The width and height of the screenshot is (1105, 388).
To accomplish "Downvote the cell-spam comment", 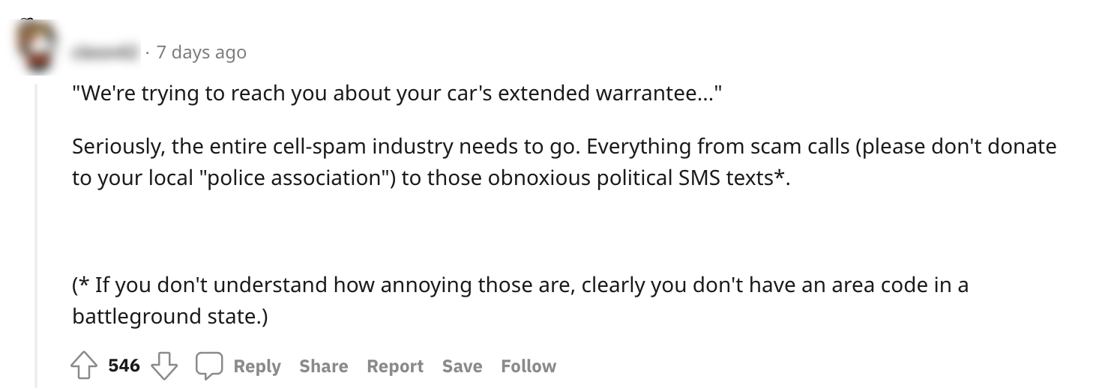I will pyautogui.click(x=164, y=366).
